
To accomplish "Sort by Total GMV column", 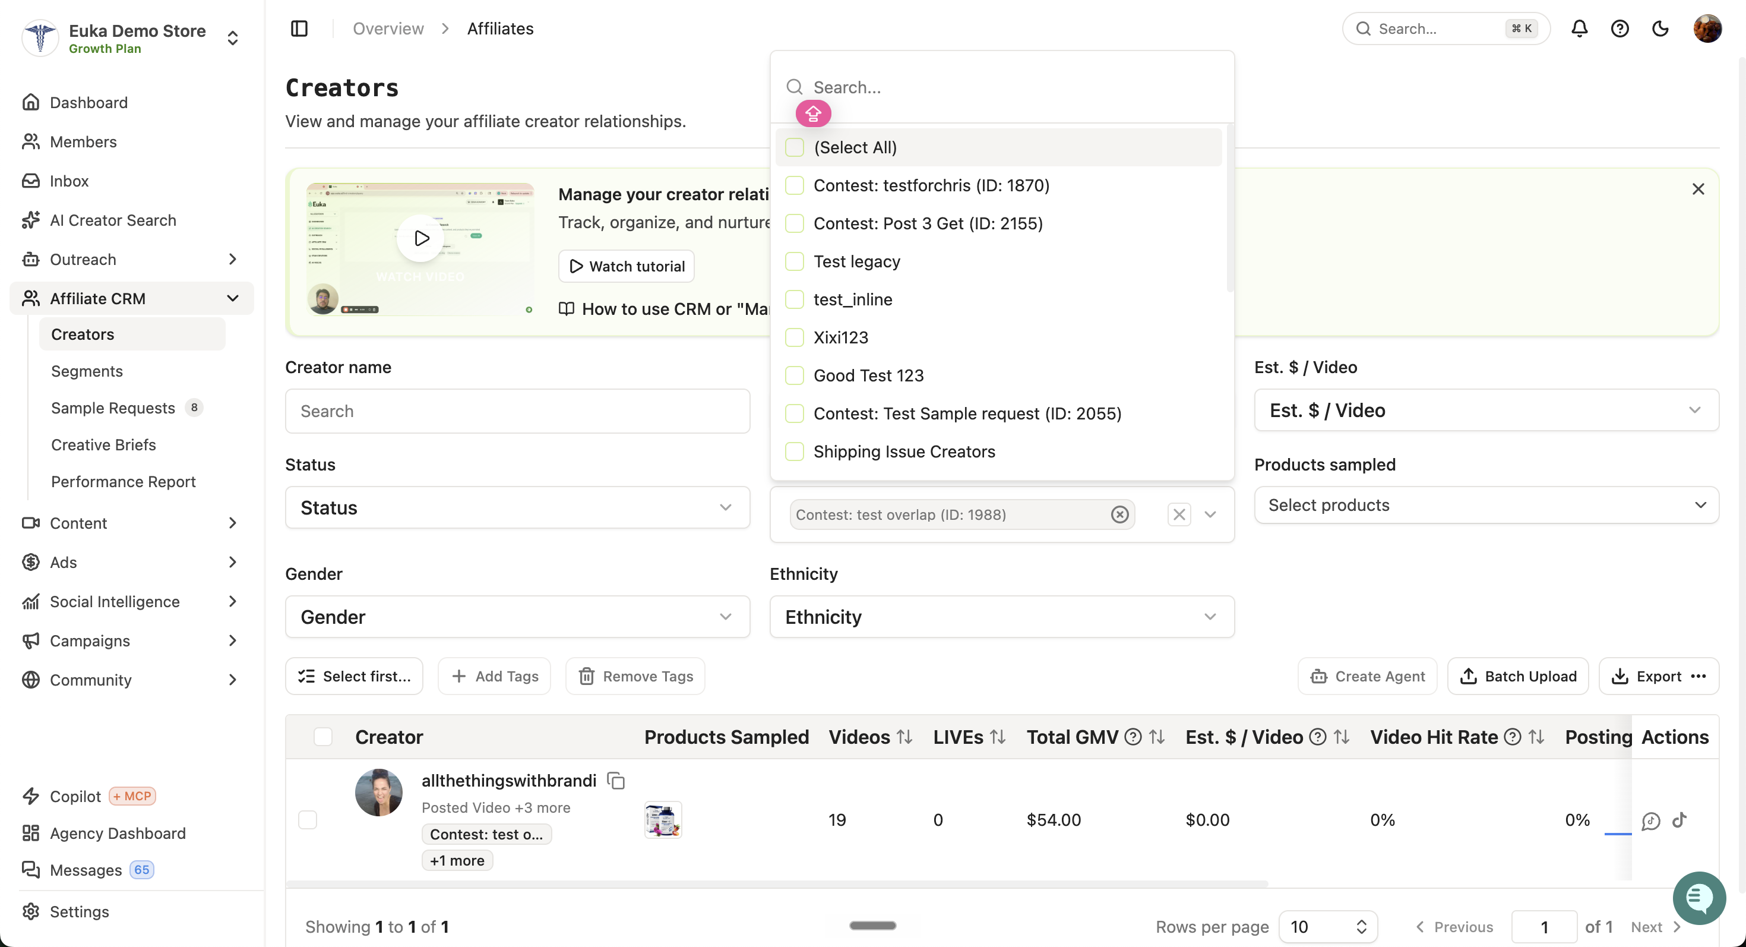I will 1156,737.
